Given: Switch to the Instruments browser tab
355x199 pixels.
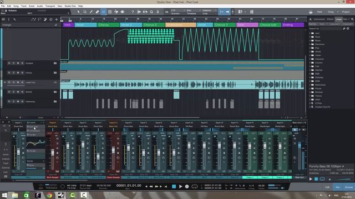Looking at the screenshot, I should click(x=319, y=19).
